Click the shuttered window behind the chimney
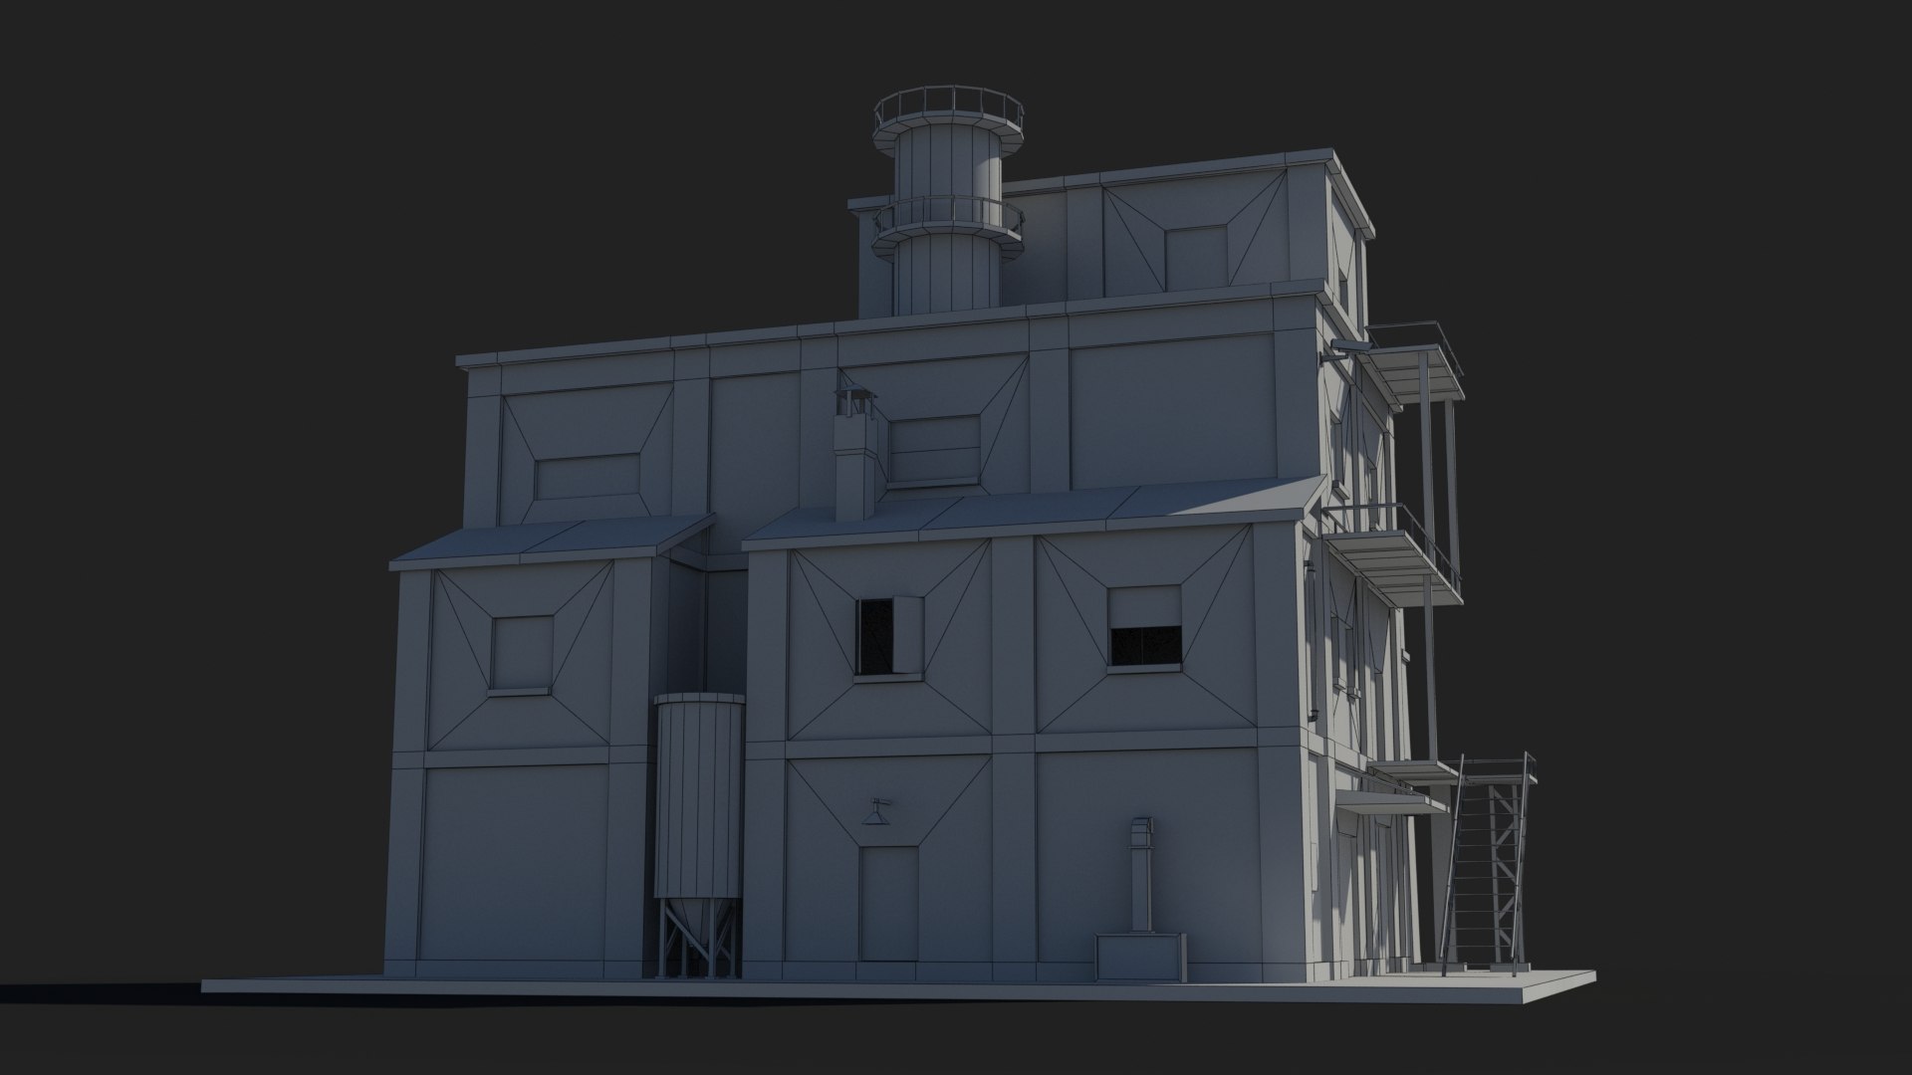Viewport: 1912px width, 1075px height. tap(933, 450)
